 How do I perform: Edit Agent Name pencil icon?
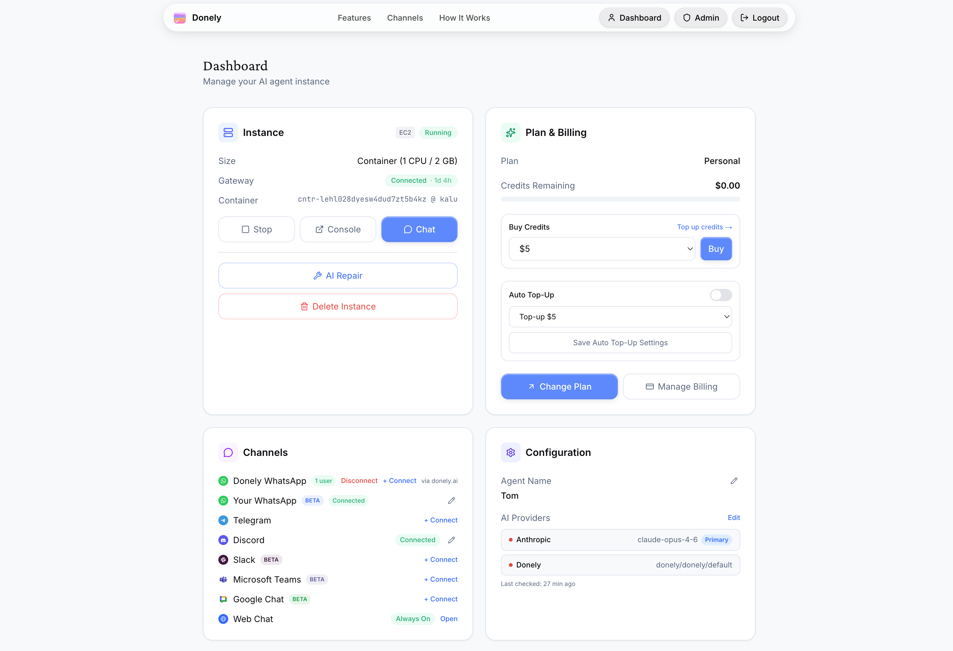734,481
